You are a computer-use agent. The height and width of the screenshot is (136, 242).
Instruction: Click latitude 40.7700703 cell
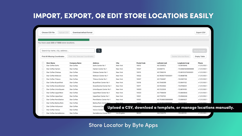161,96
